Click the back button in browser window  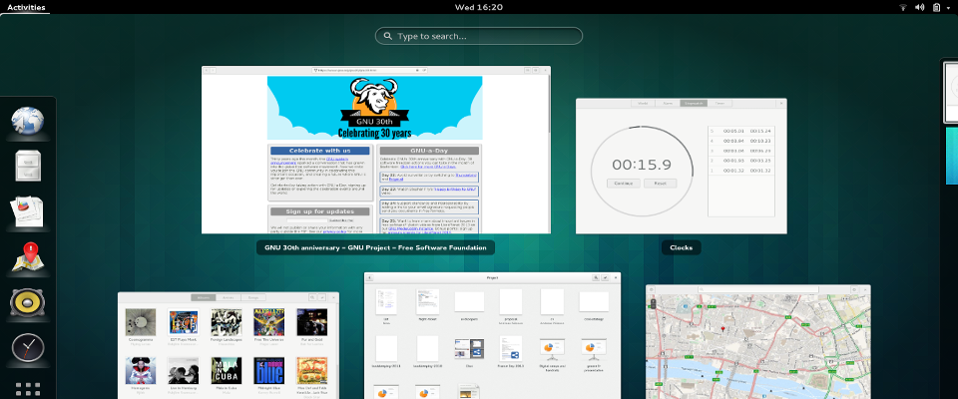[x=207, y=70]
